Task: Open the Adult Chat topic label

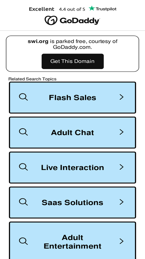Action: coord(73,133)
